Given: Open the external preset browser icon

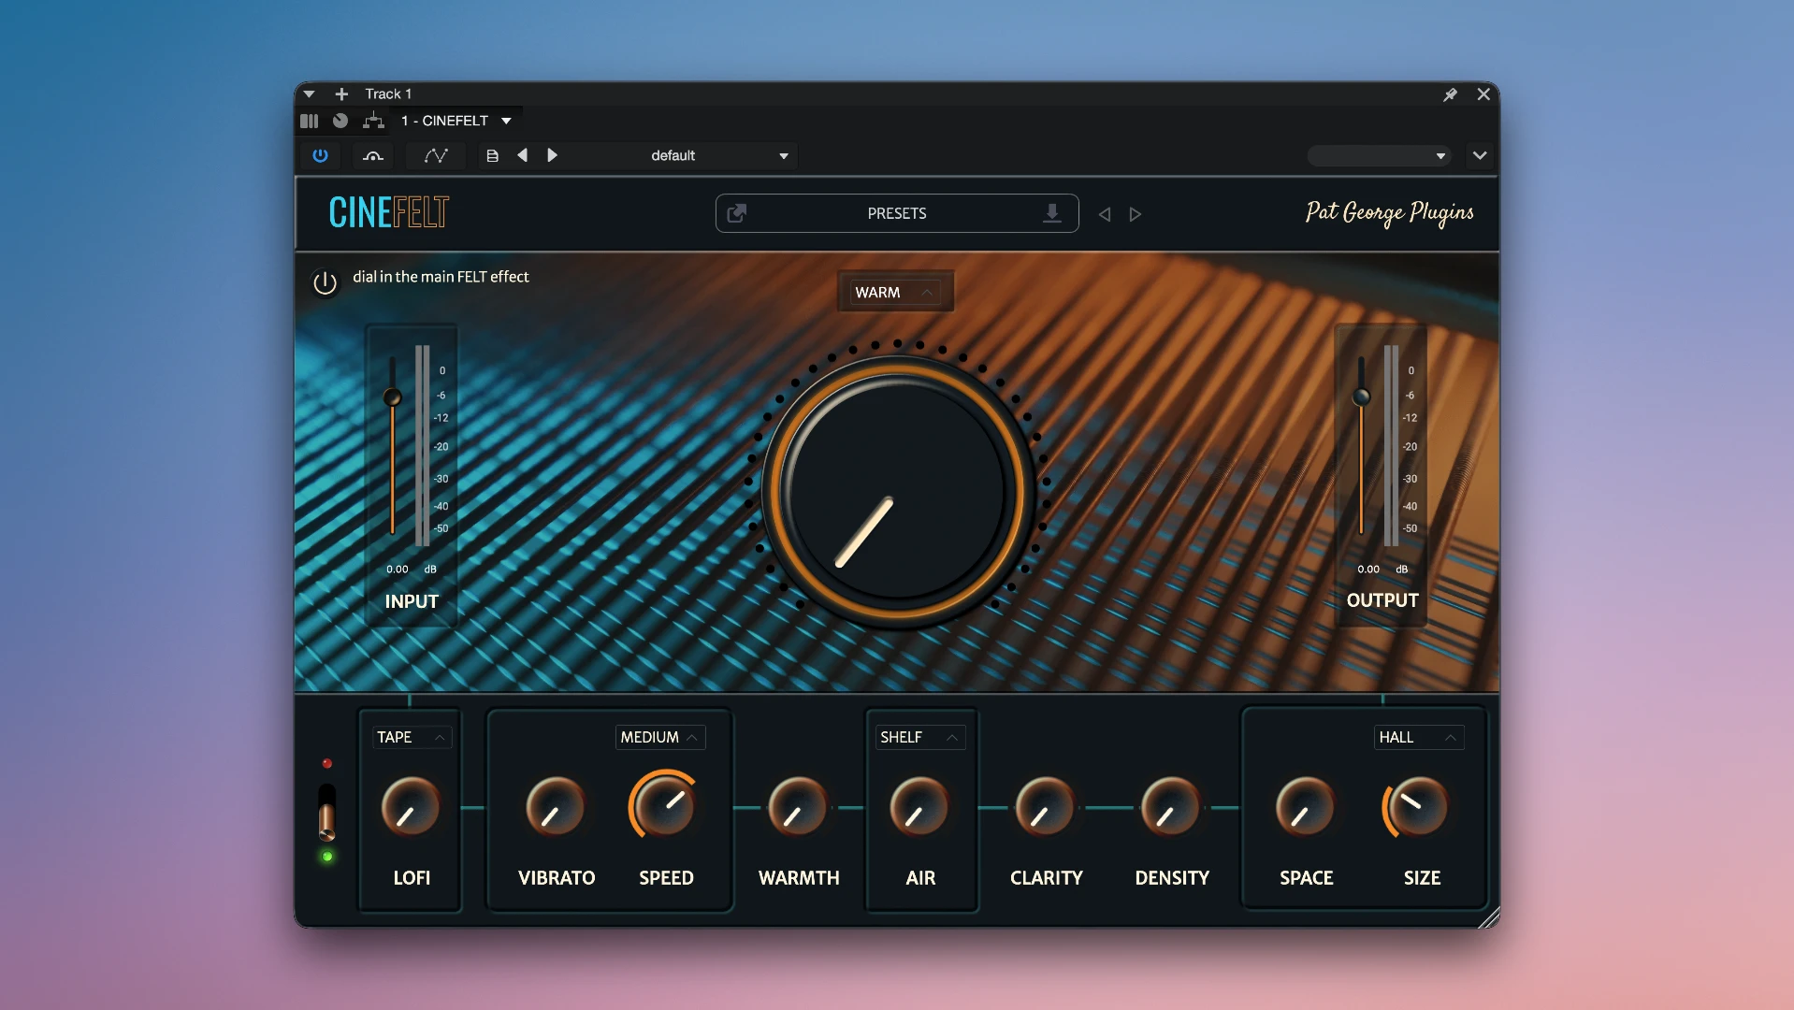Looking at the screenshot, I should point(737,213).
